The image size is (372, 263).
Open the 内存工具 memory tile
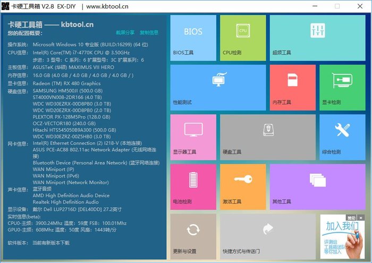(292, 88)
